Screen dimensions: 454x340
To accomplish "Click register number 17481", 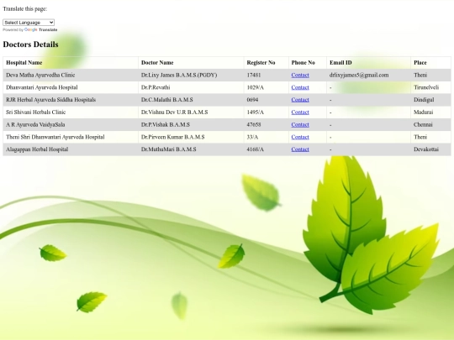I will [x=254, y=75].
